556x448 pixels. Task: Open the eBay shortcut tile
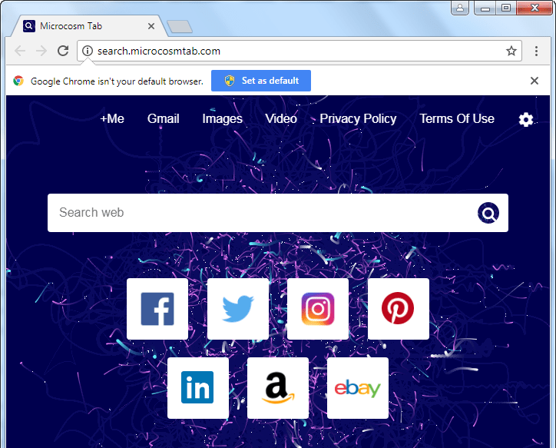(x=358, y=388)
